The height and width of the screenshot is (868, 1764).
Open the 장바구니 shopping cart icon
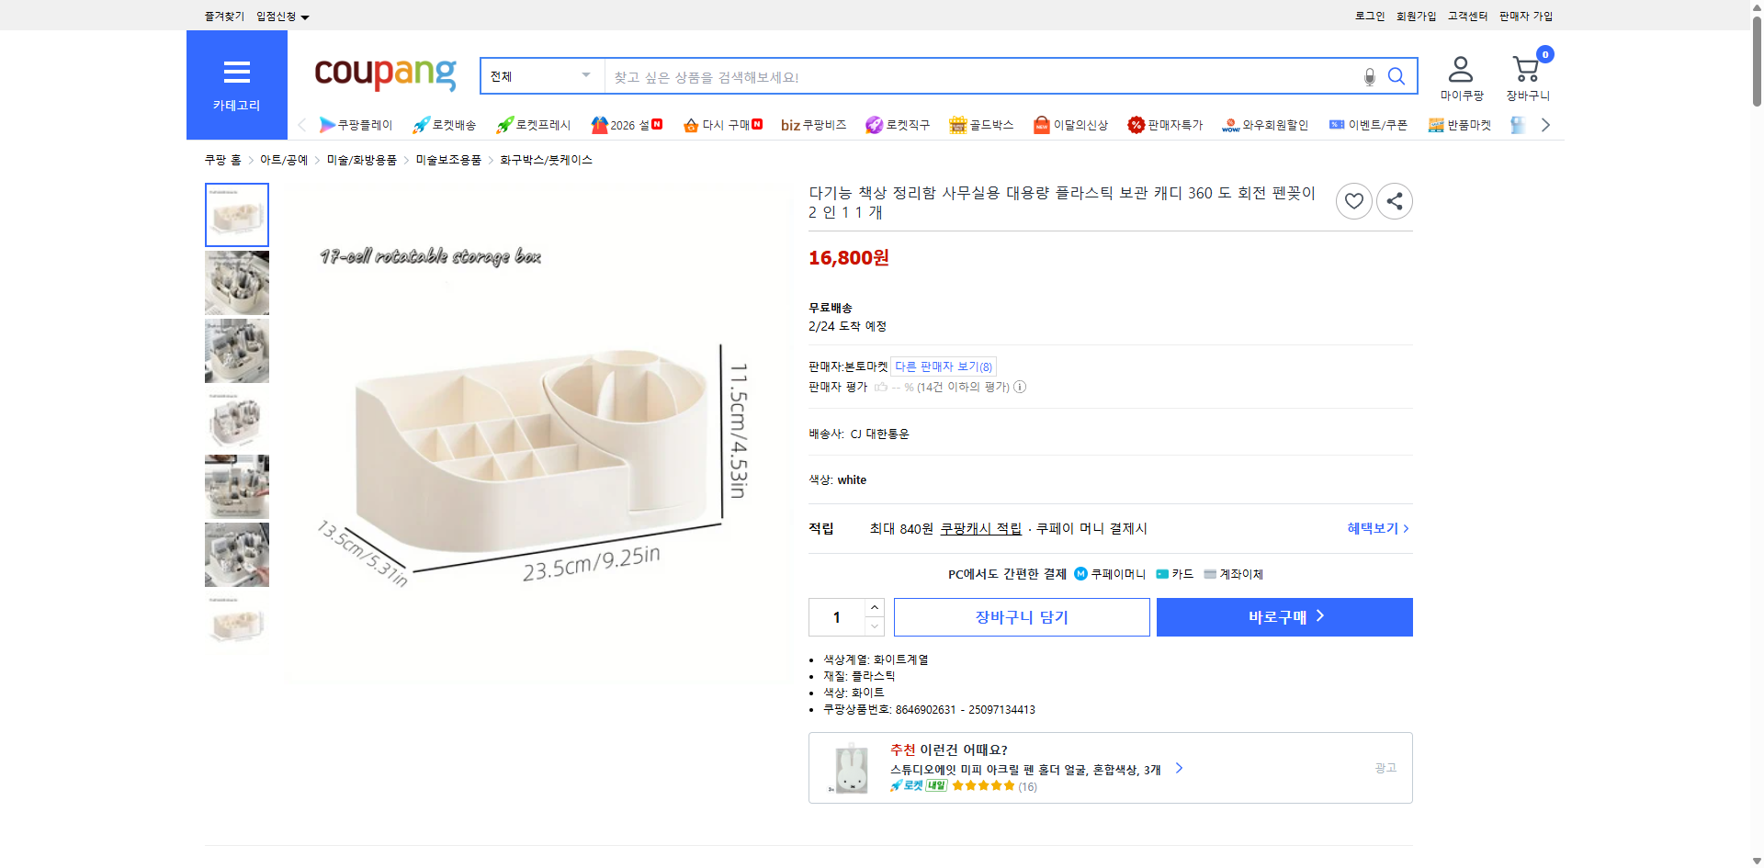(1526, 67)
